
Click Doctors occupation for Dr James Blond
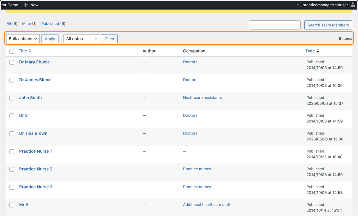190,80
